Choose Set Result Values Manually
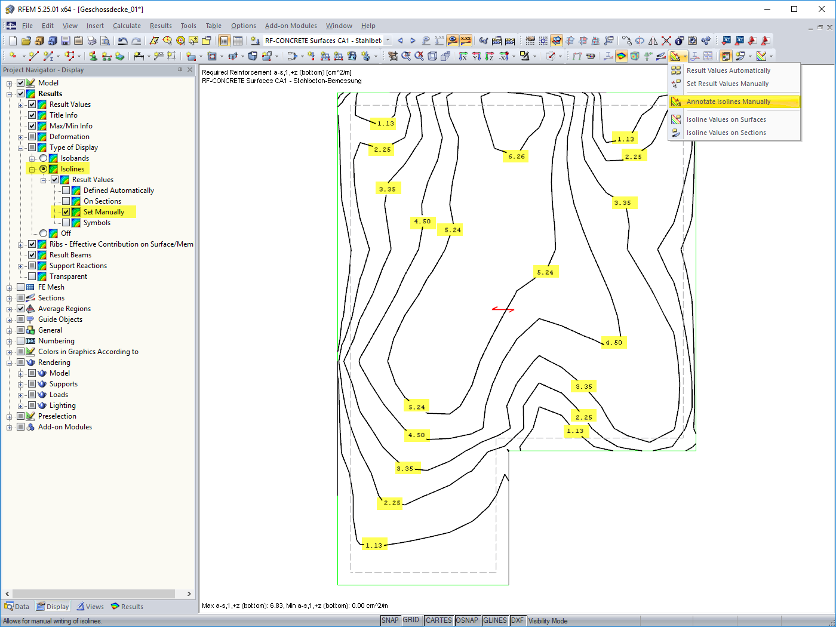 734,84
